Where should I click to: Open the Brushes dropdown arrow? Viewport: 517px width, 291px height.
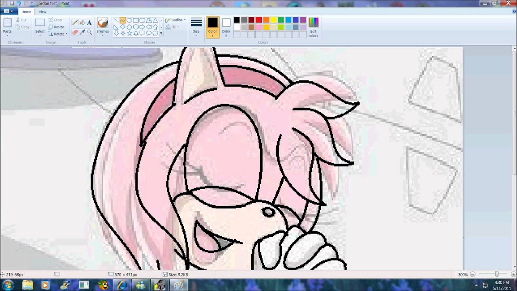pos(103,35)
